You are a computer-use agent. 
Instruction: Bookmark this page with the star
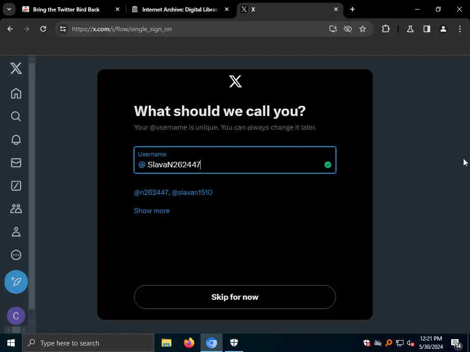(x=363, y=29)
